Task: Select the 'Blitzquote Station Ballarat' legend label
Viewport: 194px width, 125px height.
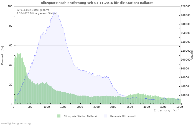Action: point(80,116)
